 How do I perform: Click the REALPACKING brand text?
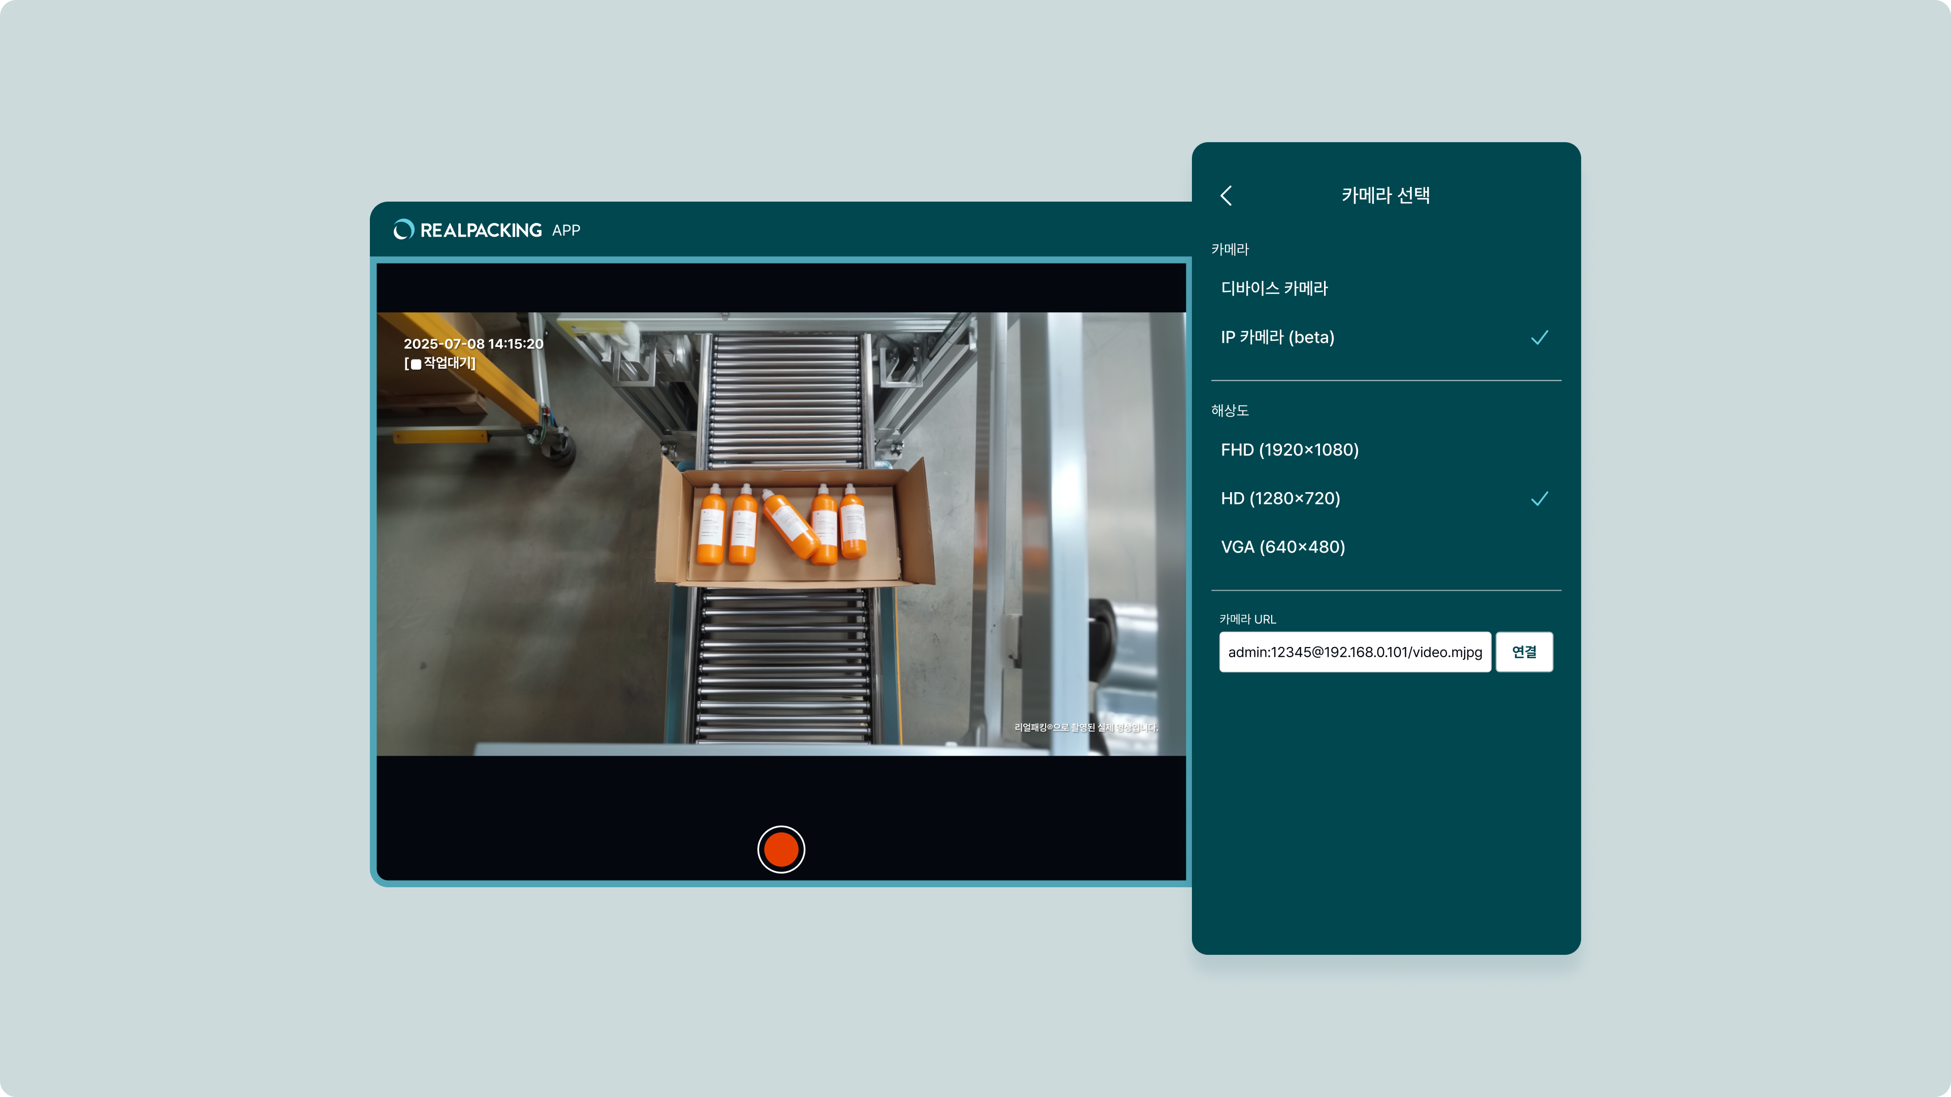tap(481, 230)
